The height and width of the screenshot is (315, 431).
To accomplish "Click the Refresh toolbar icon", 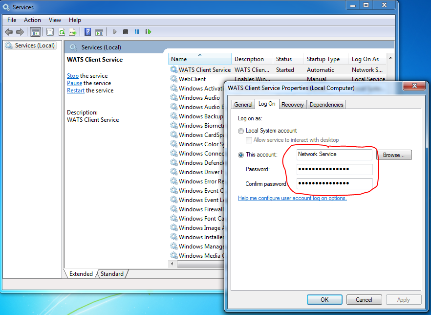I will (62, 32).
